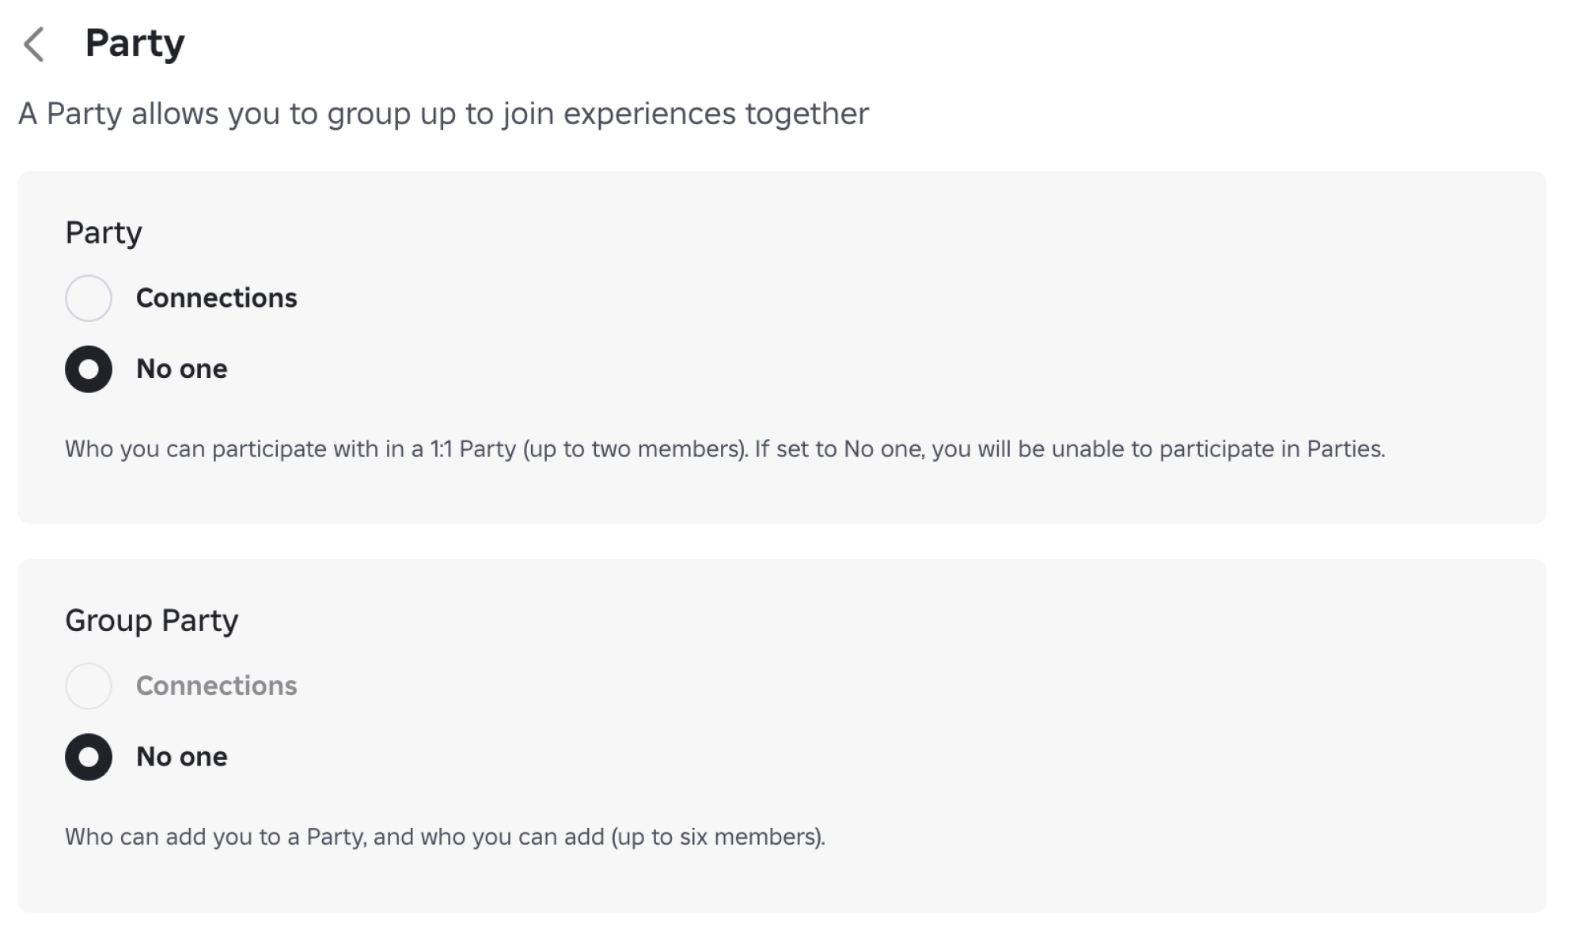Click the No one label in Group Party
The width and height of the screenshot is (1582, 949).
coord(181,757)
